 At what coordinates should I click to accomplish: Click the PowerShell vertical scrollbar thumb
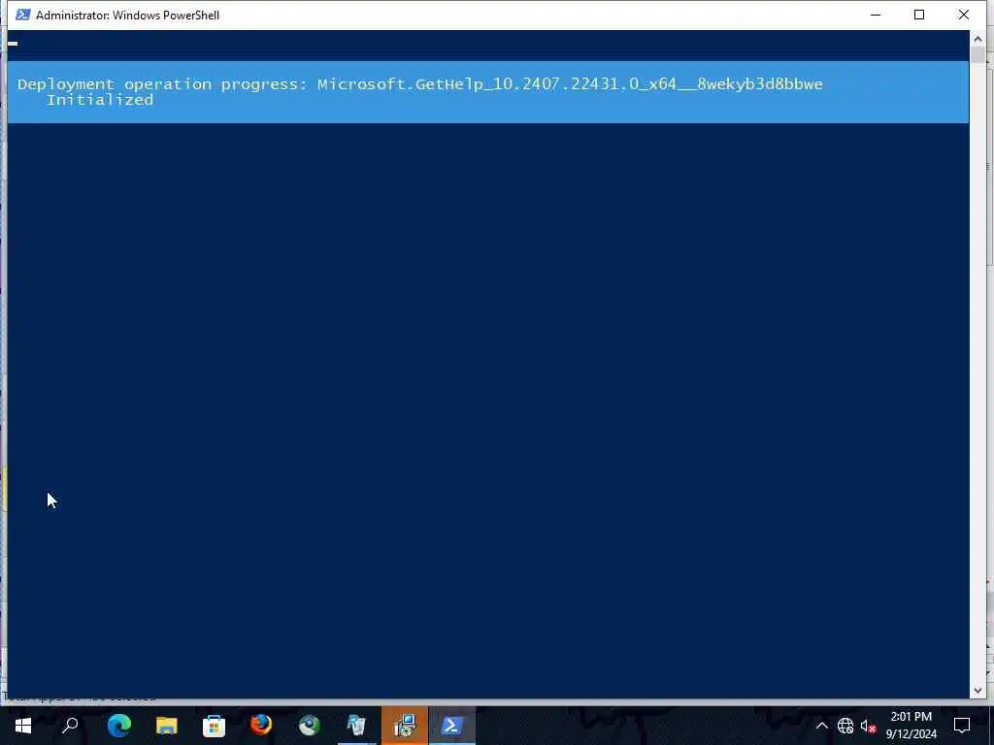[977, 55]
